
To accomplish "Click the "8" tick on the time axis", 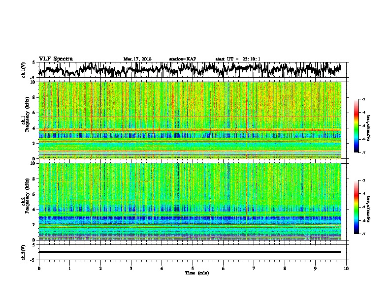I will point(285,269).
